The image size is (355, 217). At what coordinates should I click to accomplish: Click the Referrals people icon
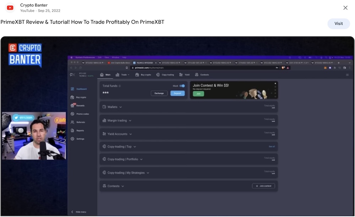pyautogui.click(x=72, y=122)
